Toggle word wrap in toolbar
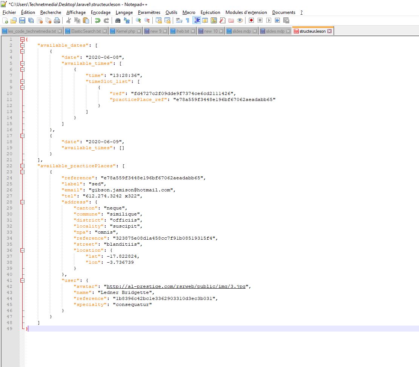 point(179,20)
